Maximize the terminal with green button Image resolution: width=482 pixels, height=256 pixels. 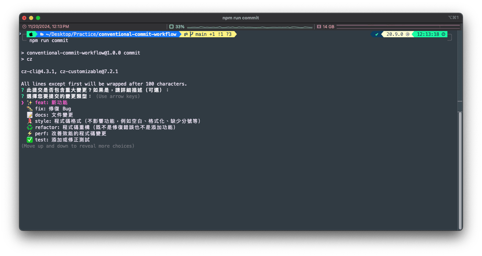tap(38, 18)
